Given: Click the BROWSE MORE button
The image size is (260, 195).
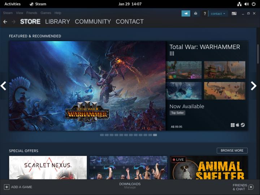Looking at the screenshot, I should pyautogui.click(x=232, y=151).
